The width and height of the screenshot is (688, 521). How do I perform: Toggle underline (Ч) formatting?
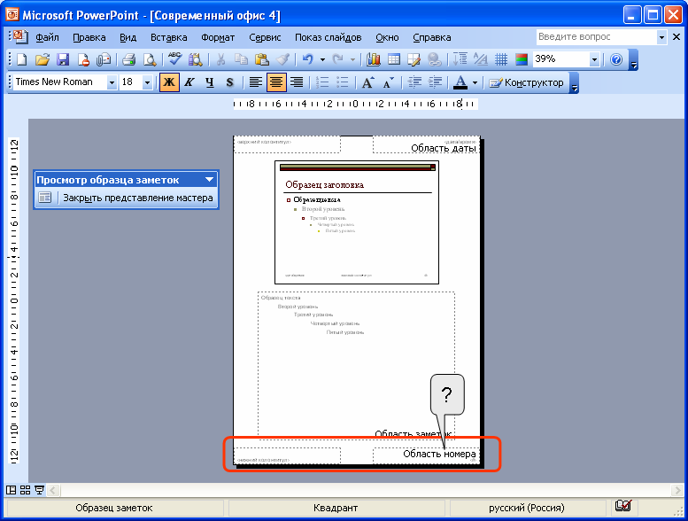pos(210,82)
